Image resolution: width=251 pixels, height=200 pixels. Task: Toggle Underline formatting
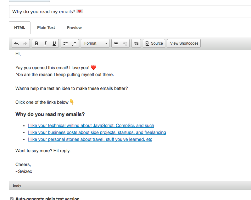tap(54, 43)
